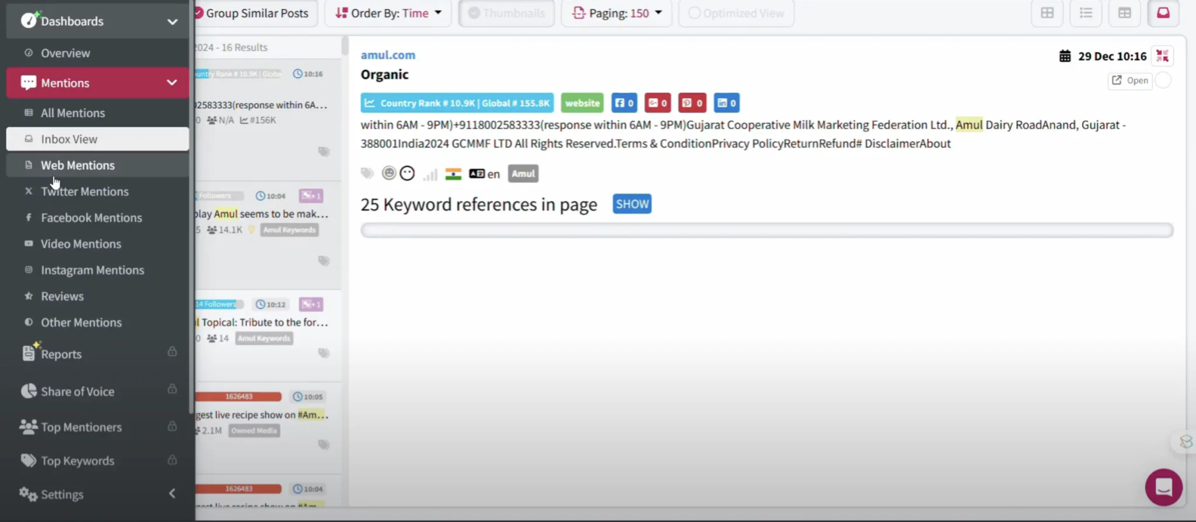Click the Open external link button
The height and width of the screenshot is (522, 1196).
[1130, 80]
